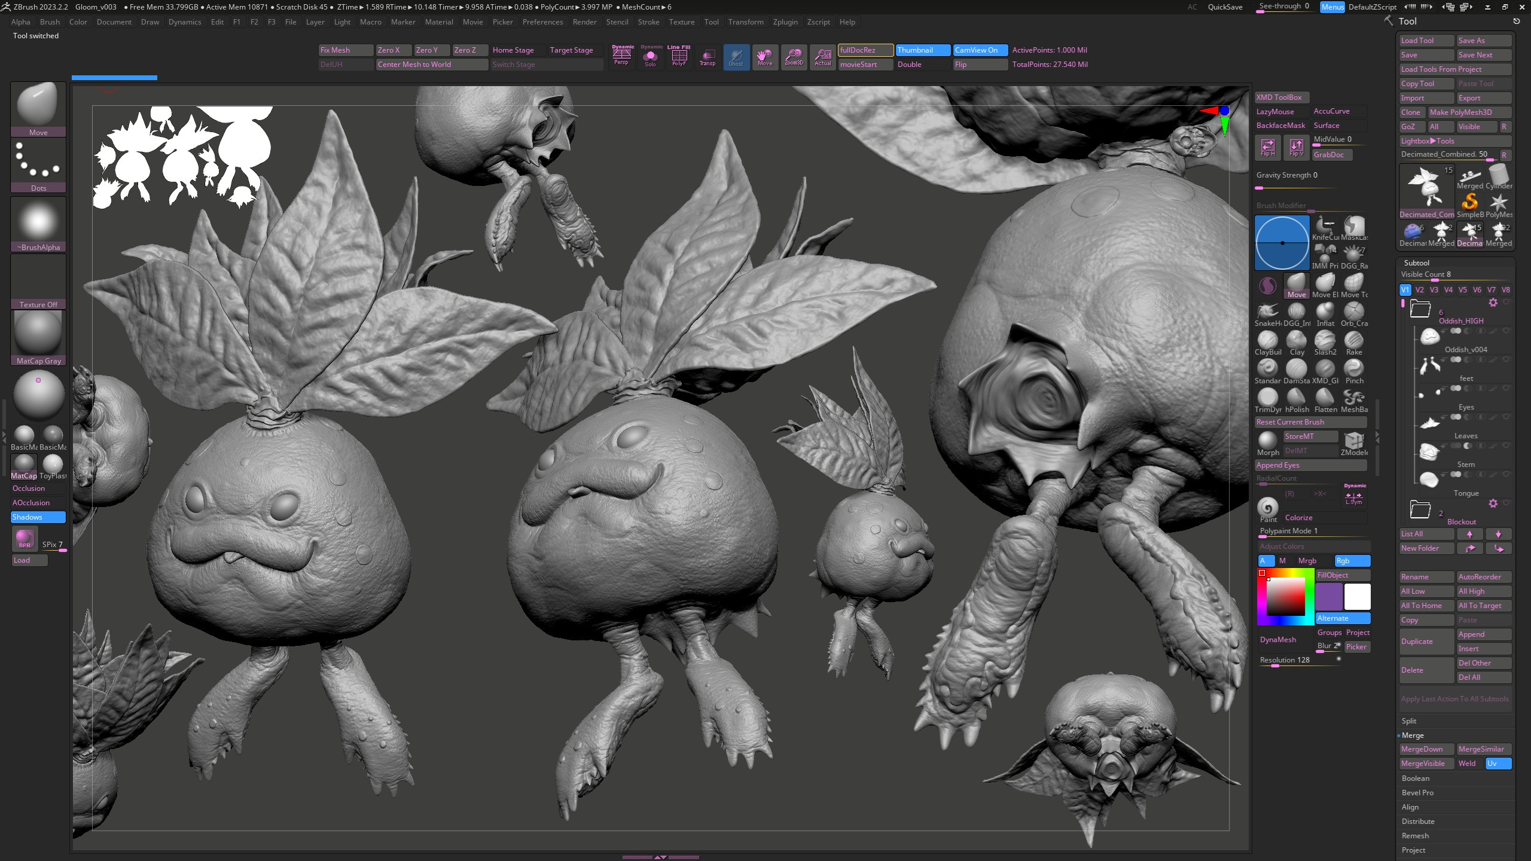
Task: Open the Preferences menu
Action: pyautogui.click(x=542, y=22)
